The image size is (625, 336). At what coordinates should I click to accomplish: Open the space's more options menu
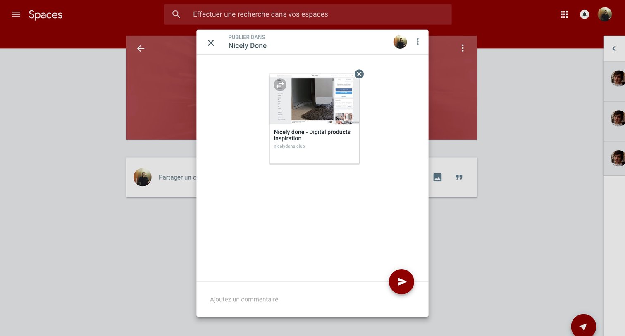(x=463, y=48)
